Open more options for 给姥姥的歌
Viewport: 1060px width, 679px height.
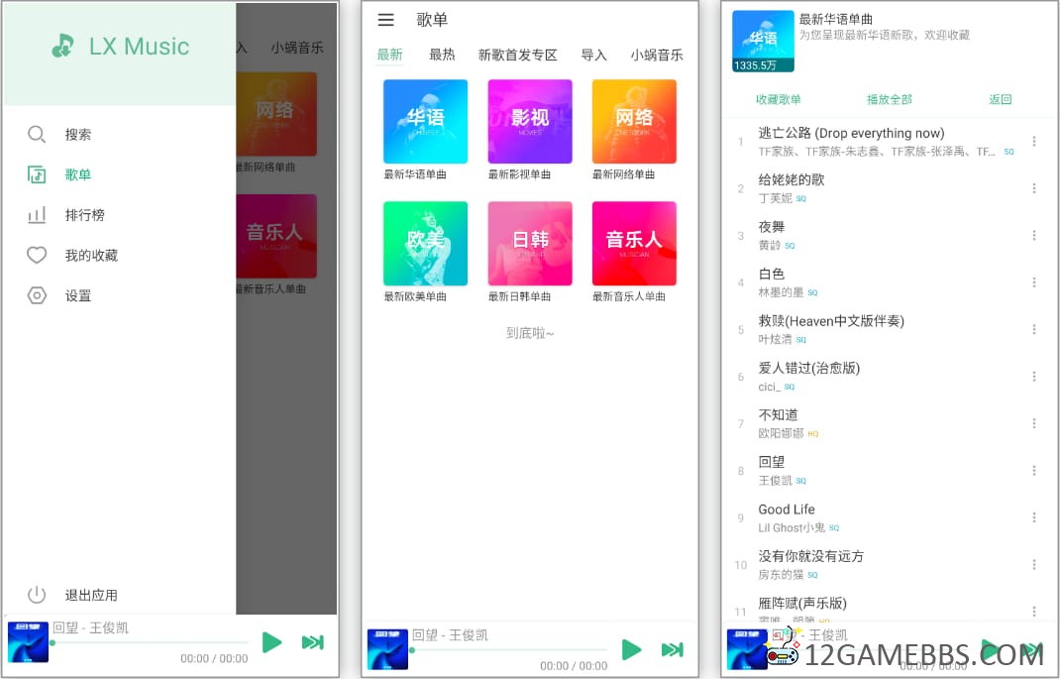1034,188
